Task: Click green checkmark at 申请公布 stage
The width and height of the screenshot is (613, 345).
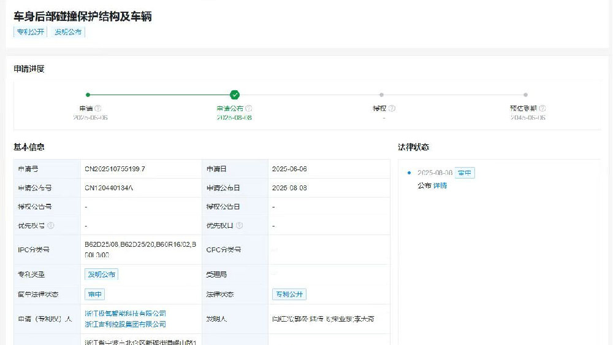Action: click(x=235, y=95)
